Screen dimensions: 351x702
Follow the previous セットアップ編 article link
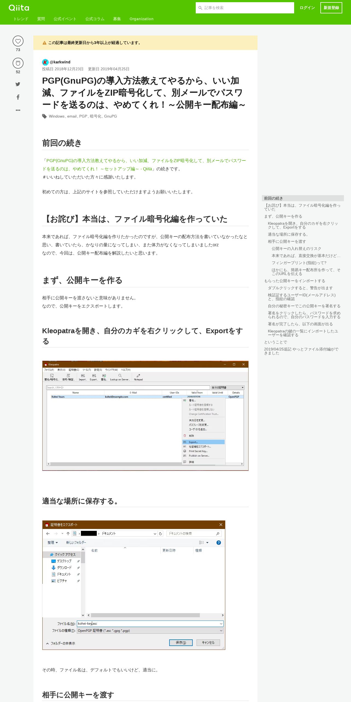coord(144,165)
